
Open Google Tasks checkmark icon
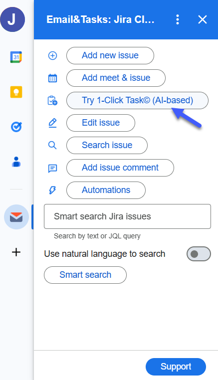coord(16,127)
